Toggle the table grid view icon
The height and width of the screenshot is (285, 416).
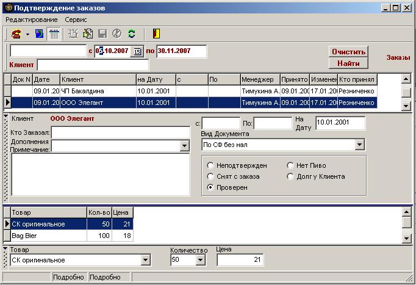tap(54, 34)
